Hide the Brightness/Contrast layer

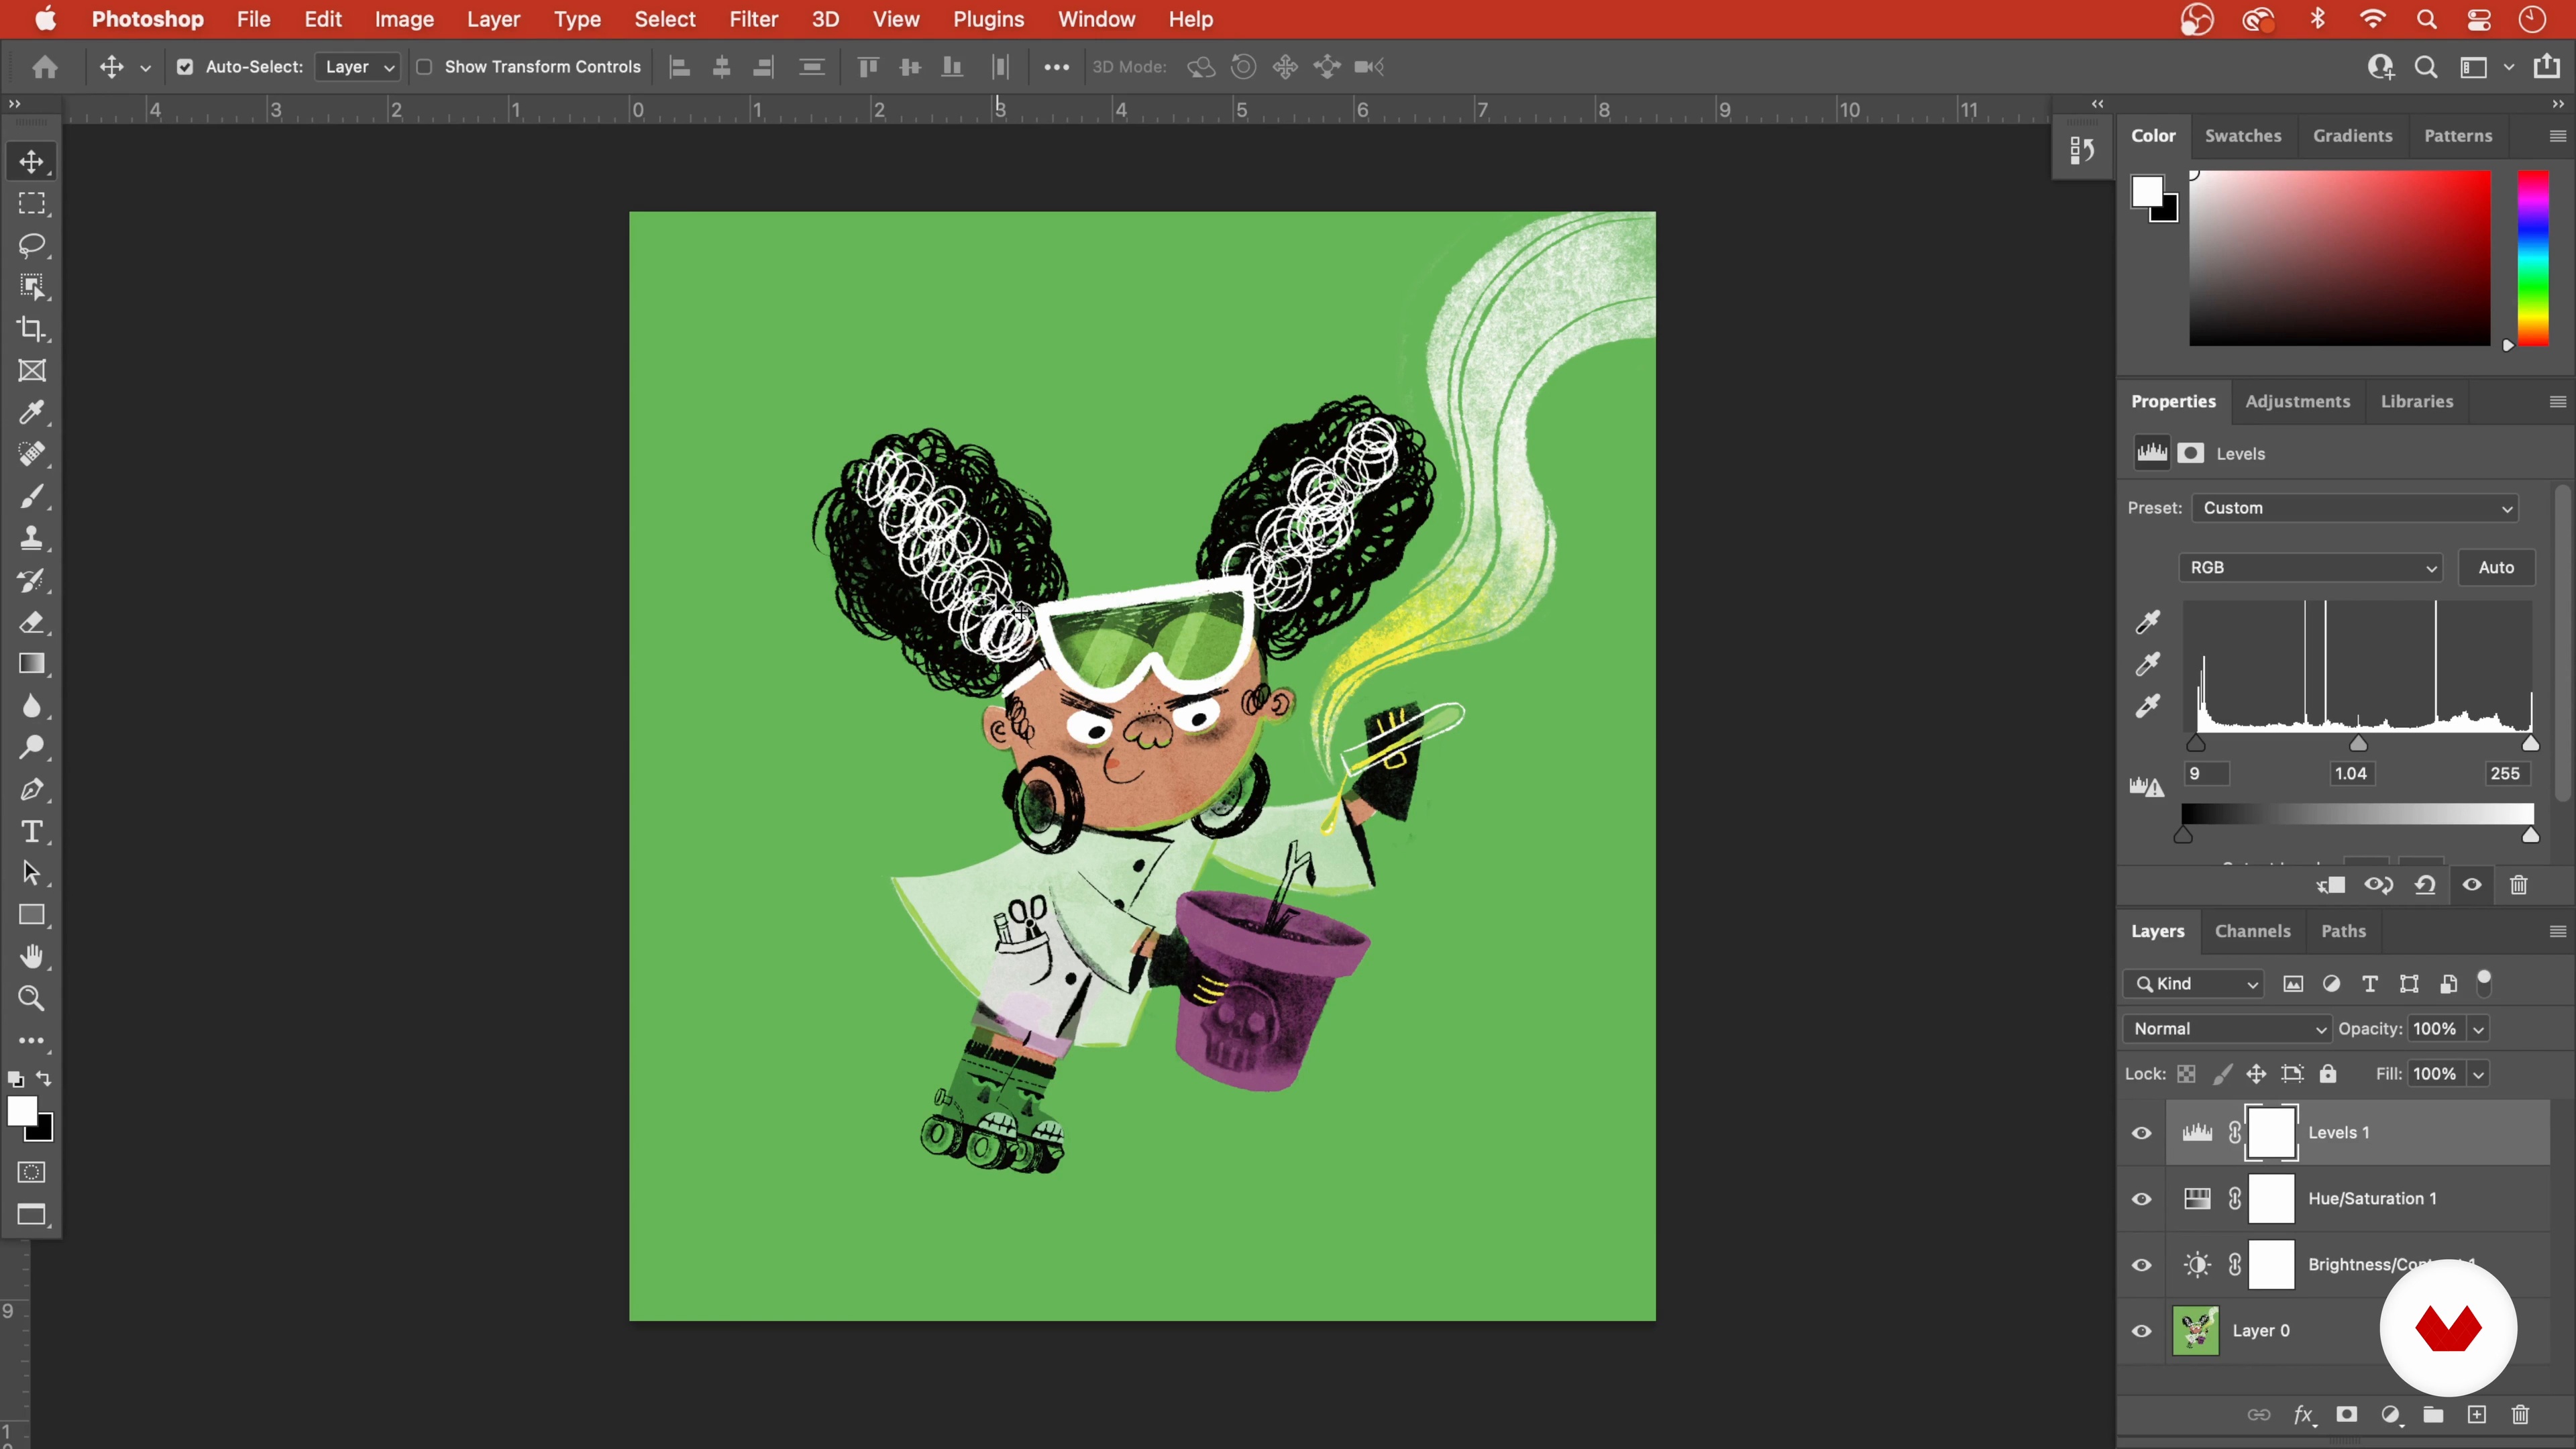pos(2142,1265)
